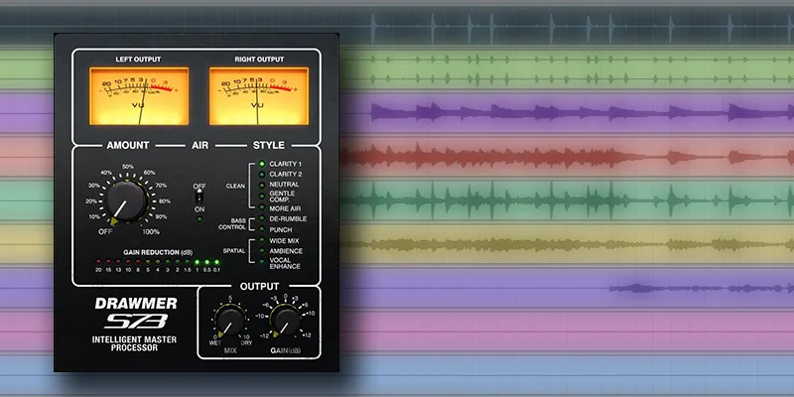The width and height of the screenshot is (794, 397).
Task: Click the 20 dB gain reduction LED
Action: (x=98, y=262)
